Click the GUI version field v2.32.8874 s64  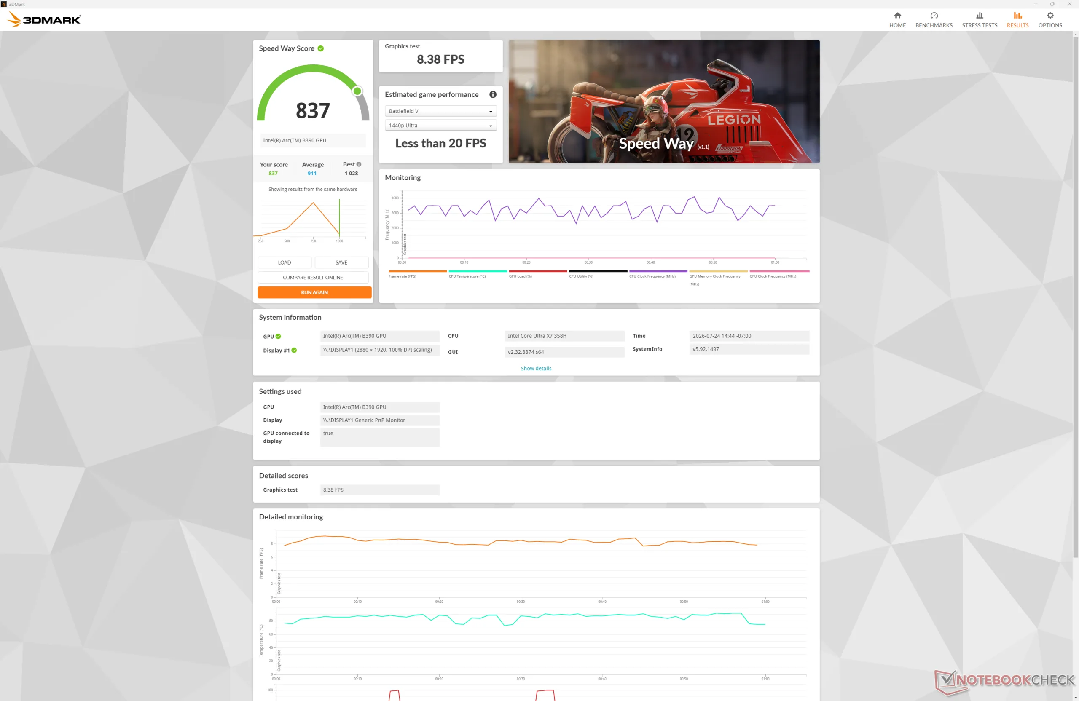click(x=564, y=352)
